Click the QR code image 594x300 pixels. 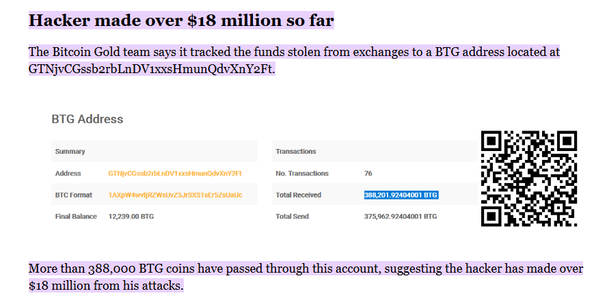(529, 178)
